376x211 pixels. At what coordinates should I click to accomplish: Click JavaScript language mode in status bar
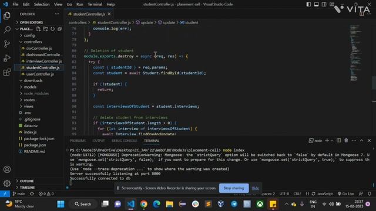coord(325,194)
